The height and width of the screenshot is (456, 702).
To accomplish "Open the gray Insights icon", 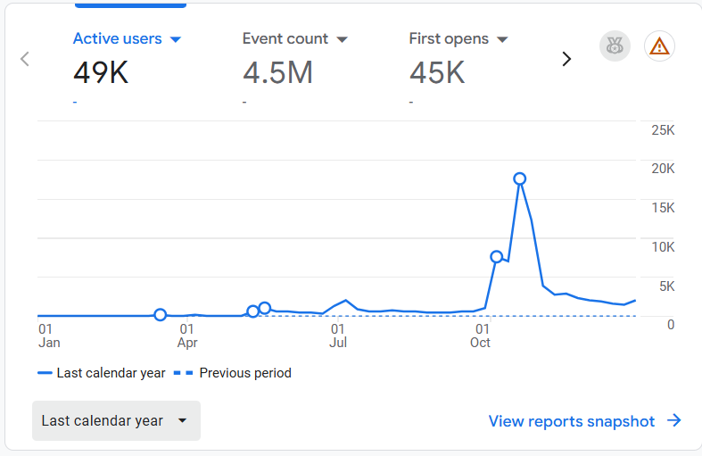I will [x=614, y=46].
